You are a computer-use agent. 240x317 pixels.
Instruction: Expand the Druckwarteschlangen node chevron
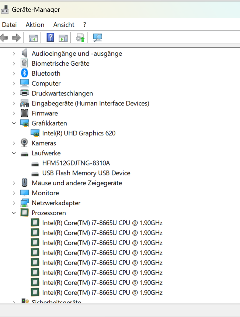[x=14, y=93]
